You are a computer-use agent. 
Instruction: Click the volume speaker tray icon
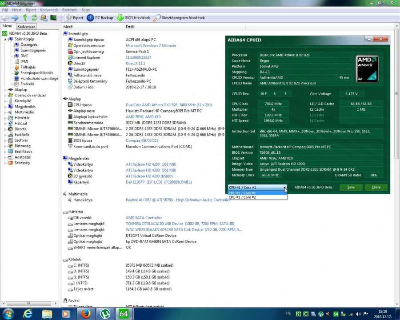pyautogui.click(x=358, y=314)
